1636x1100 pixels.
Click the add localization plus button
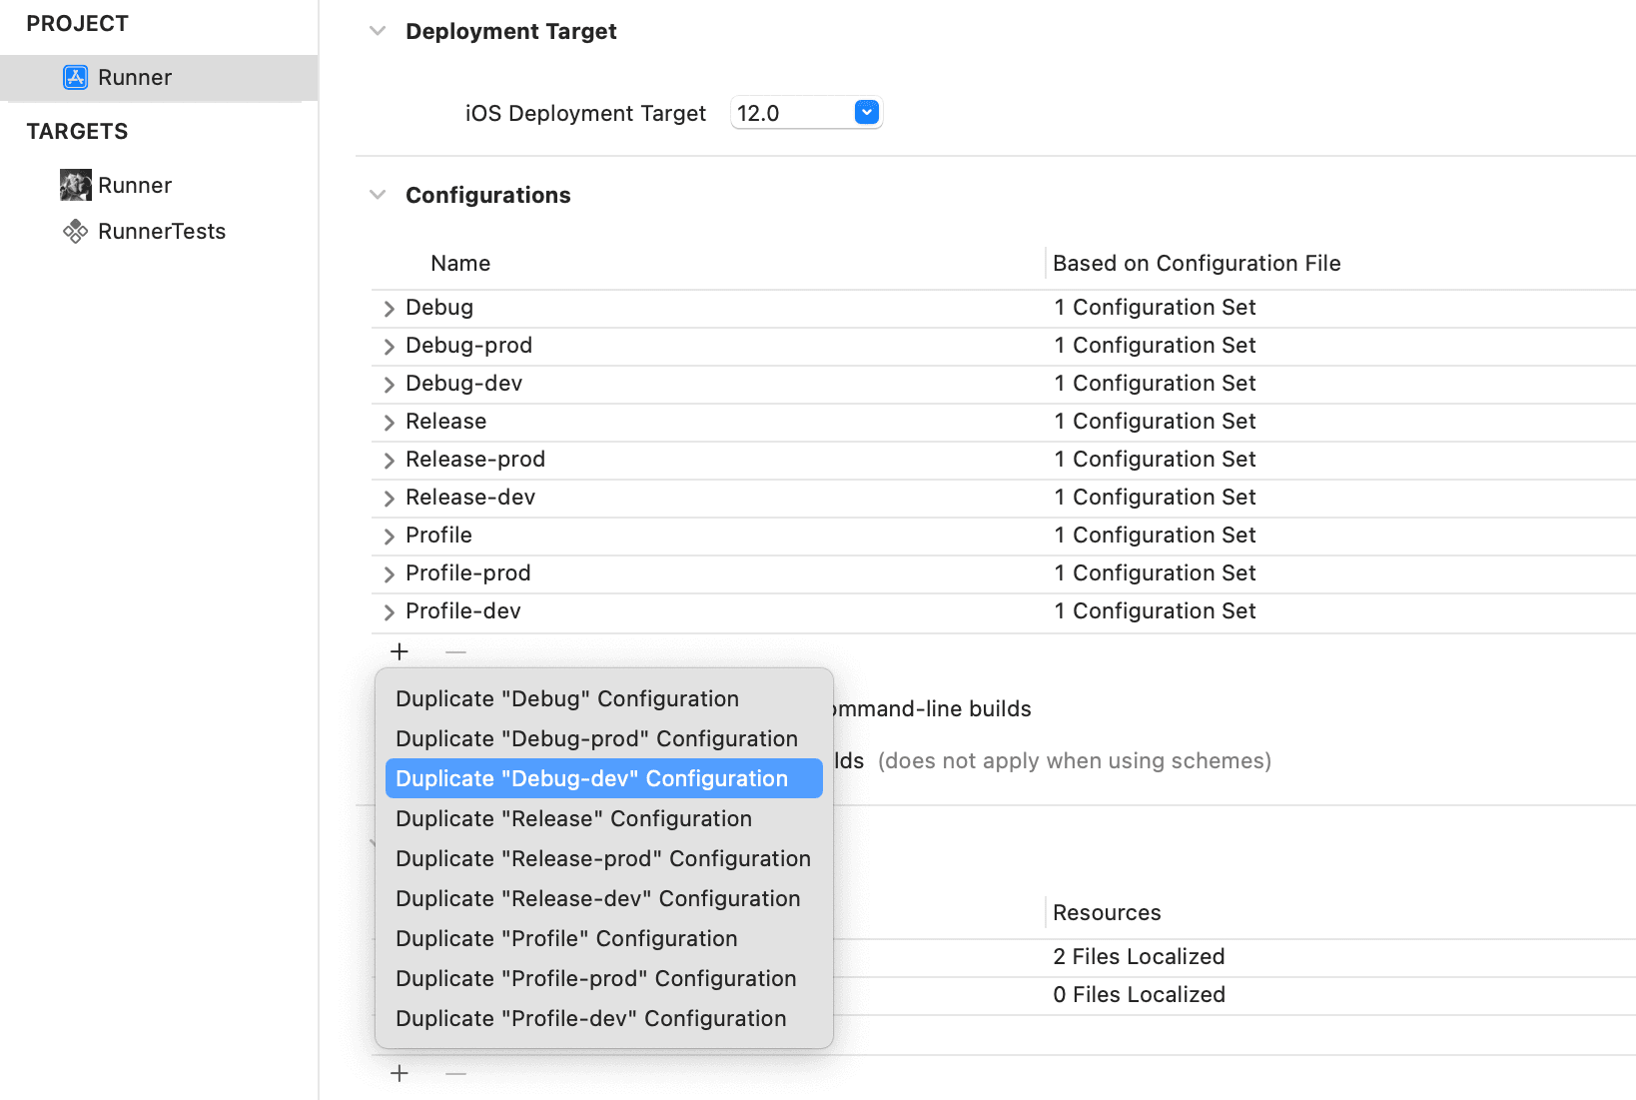click(x=400, y=1073)
